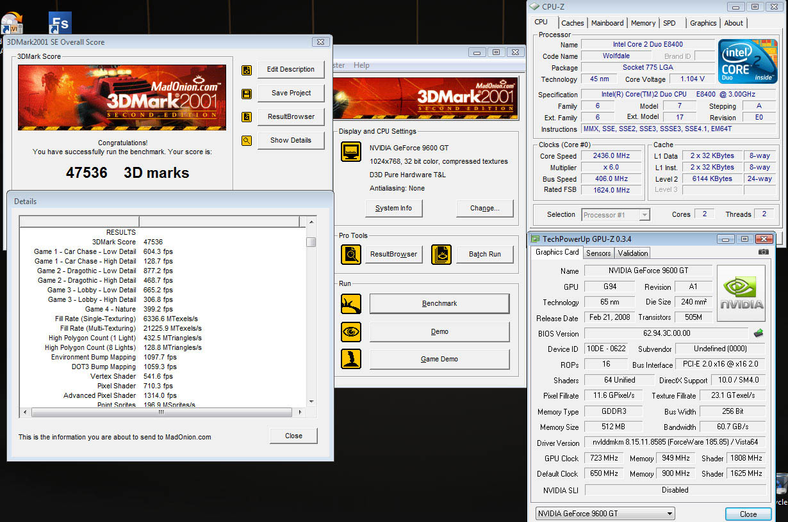
Task: Click the down arrow of Details vertical scrollbar
Action: [311, 402]
